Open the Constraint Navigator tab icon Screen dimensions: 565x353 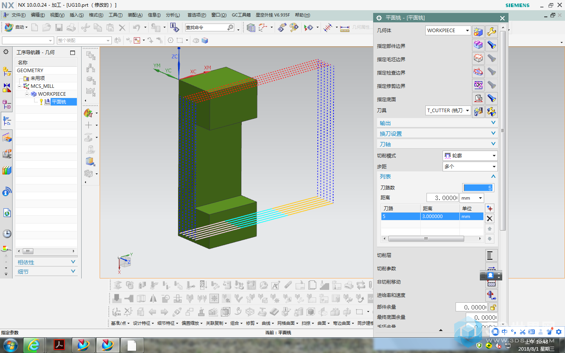pos(7,88)
